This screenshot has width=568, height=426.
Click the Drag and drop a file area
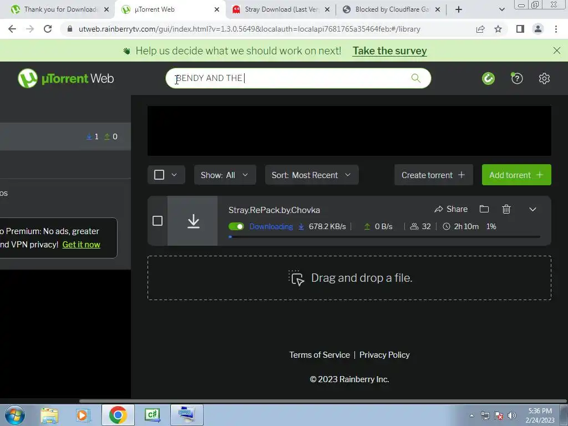pos(349,278)
